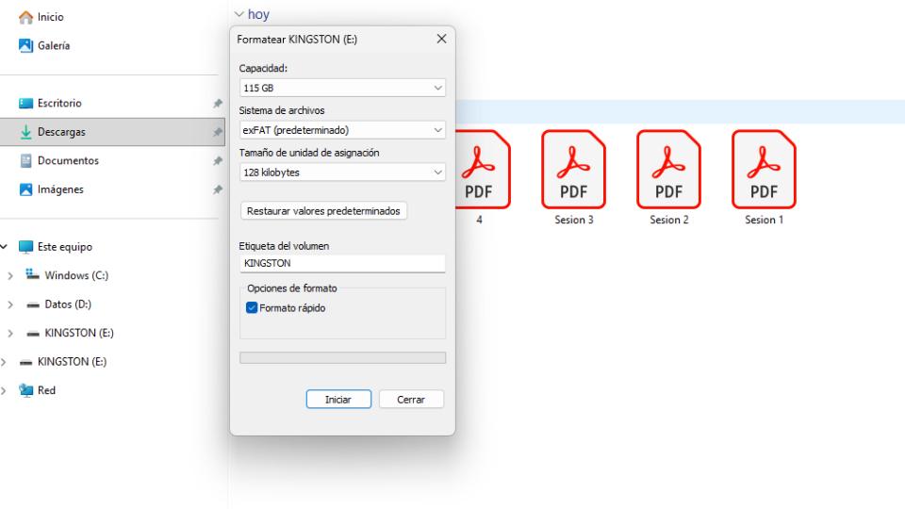Click the Windows (C:) drive icon

32,274
